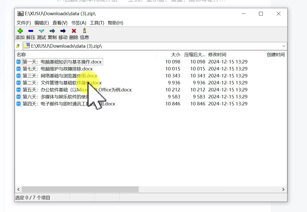Click the Info (信息) toolbar icon
Screen dimensions: 307x212
click(x=84, y=31)
